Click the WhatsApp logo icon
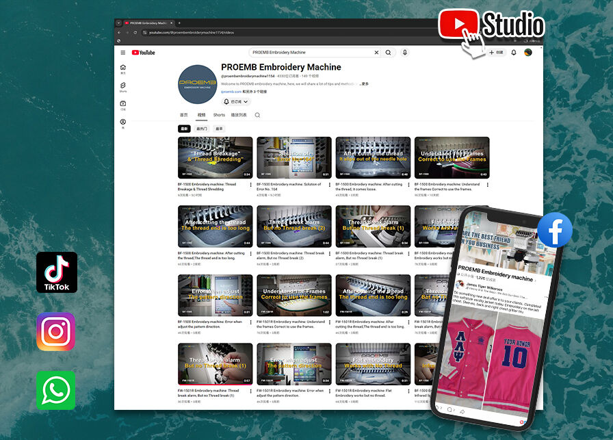 click(56, 390)
